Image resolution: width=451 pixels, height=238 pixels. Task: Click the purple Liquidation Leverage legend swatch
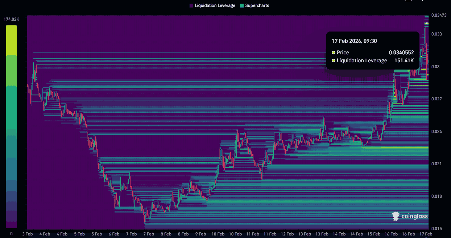pyautogui.click(x=191, y=5)
